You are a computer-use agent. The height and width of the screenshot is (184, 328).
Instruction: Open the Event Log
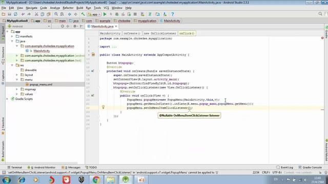pos(284,167)
